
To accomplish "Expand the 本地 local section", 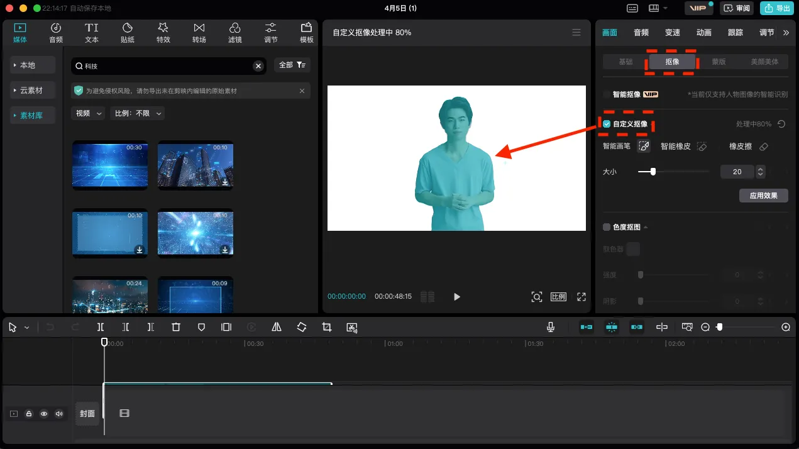I will (33, 65).
